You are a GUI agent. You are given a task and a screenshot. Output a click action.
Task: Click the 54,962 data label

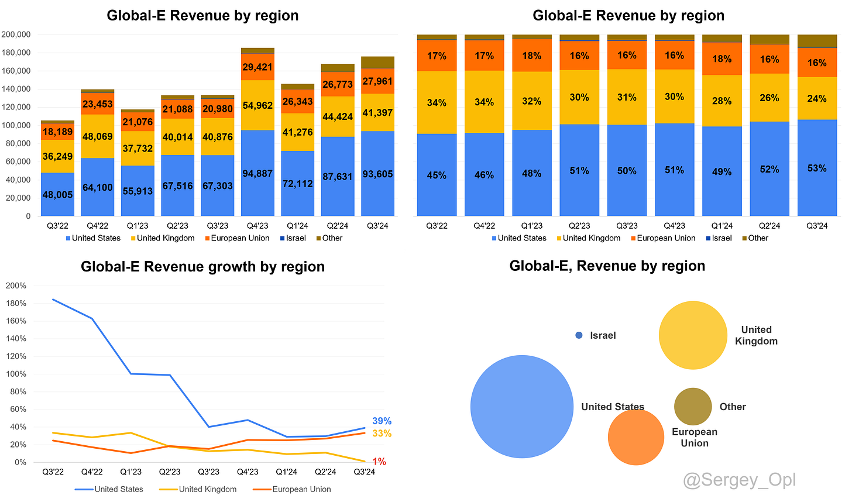(257, 105)
